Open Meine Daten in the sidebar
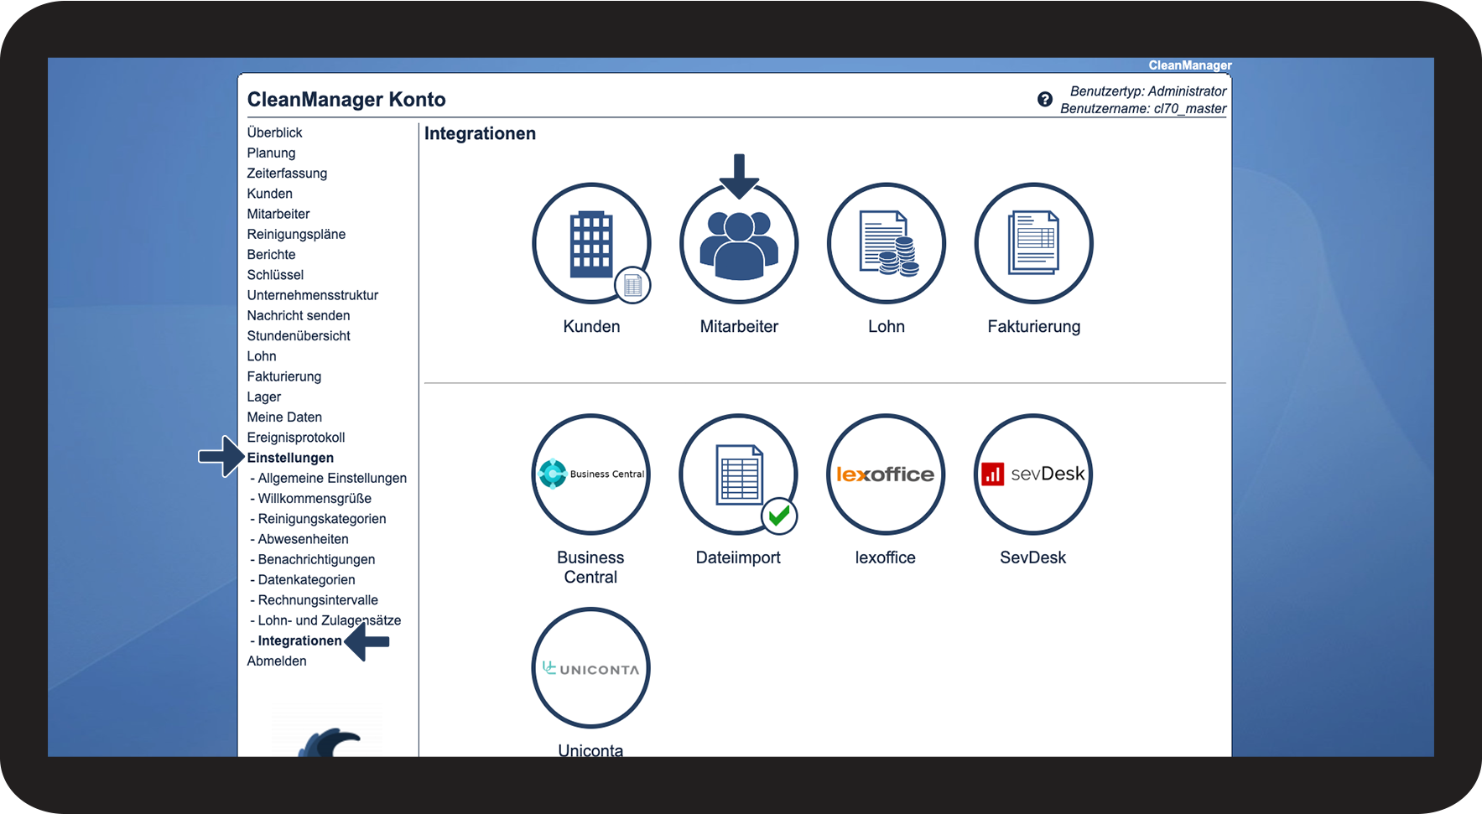Image resolution: width=1482 pixels, height=814 pixels. point(284,417)
